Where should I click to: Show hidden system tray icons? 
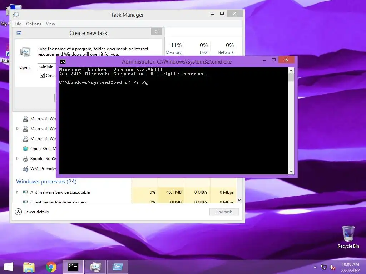(315, 267)
